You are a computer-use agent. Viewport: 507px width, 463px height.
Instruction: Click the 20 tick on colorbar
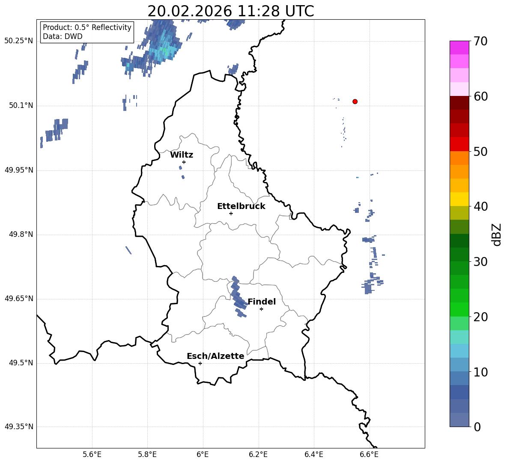pyautogui.click(x=480, y=317)
